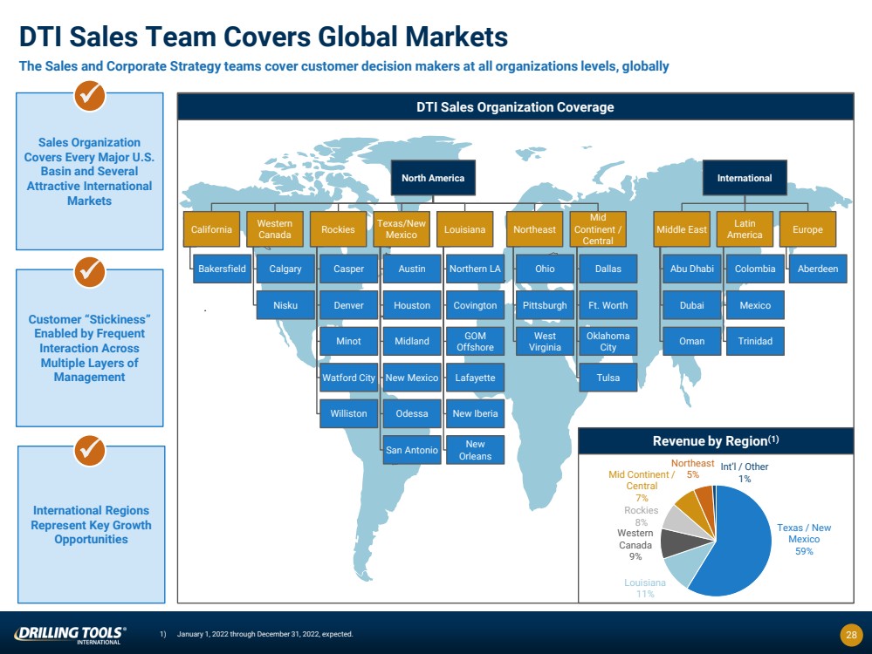The image size is (872, 654).
Task: Click the slide title DTI Sales Team Covers Global Markets
Action: [x=264, y=37]
